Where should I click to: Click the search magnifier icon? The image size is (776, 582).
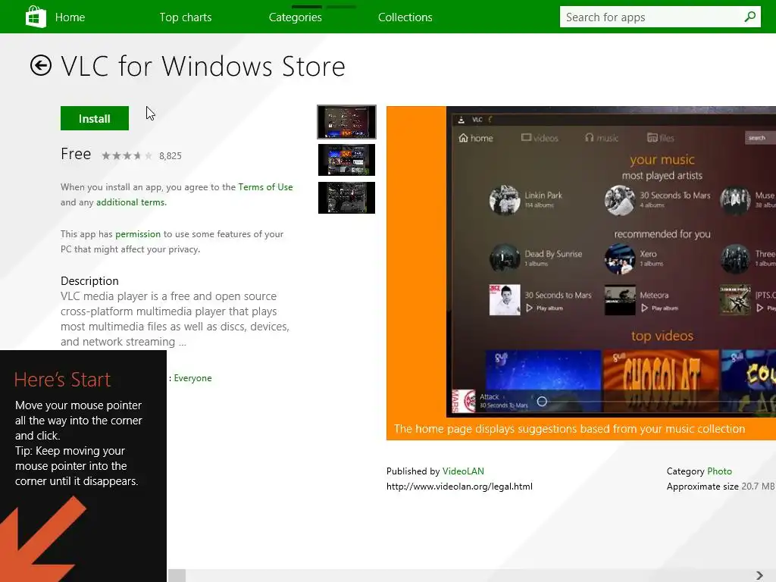click(x=749, y=17)
